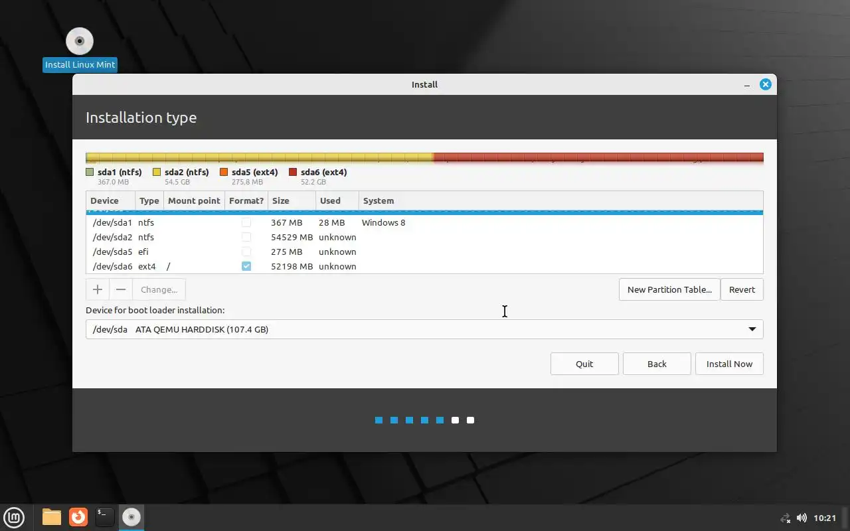Close the Install window

point(766,84)
